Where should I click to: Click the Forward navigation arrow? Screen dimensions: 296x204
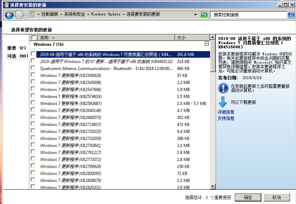pyautogui.click(x=19, y=15)
